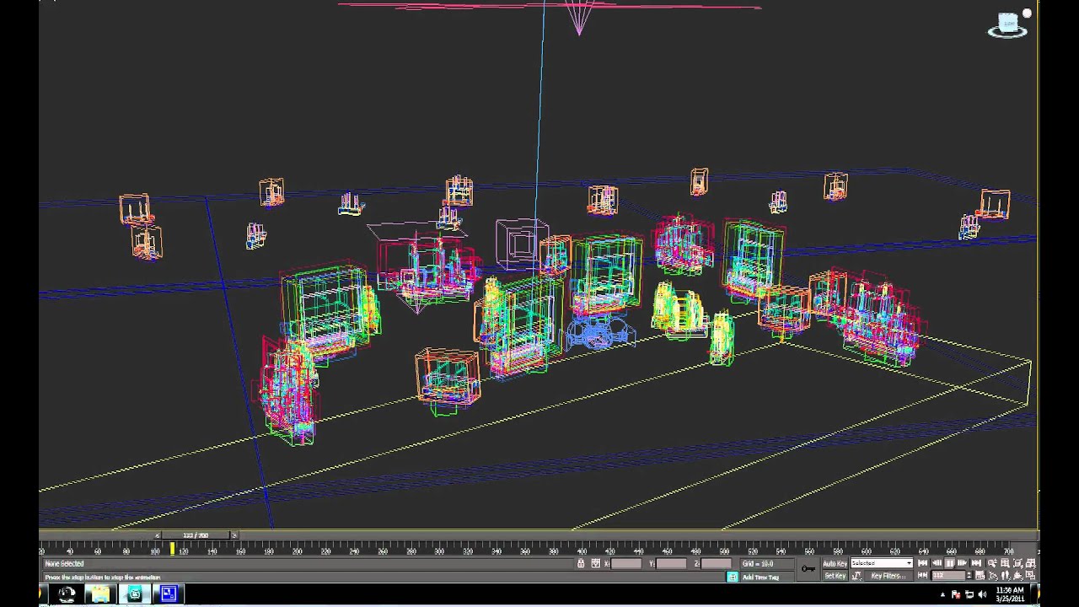This screenshot has width=1079, height=607.
Task: Go to start frame of animation
Action: (x=922, y=563)
